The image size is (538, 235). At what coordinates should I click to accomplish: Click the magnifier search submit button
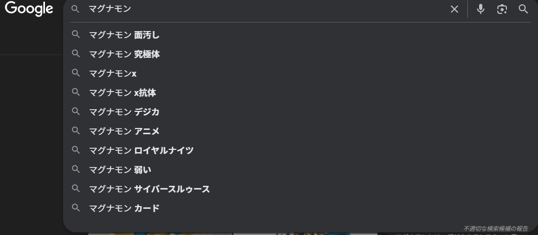click(523, 9)
